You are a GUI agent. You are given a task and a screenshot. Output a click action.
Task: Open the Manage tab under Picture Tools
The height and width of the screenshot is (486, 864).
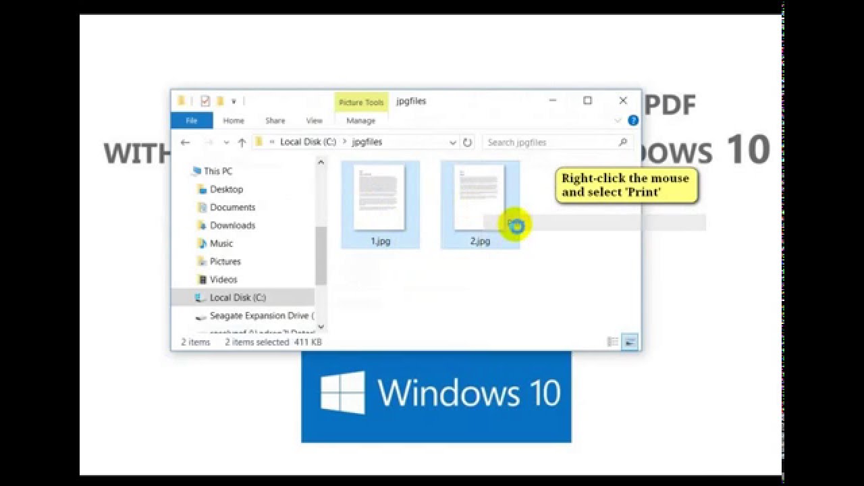(361, 120)
